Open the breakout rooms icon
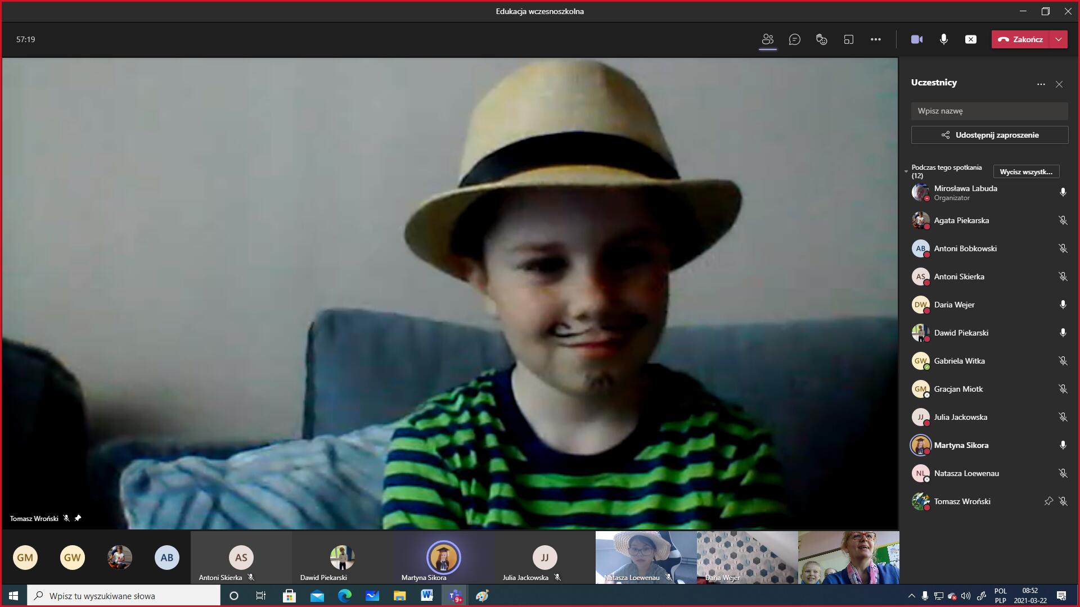This screenshot has height=607, width=1080. click(x=848, y=39)
